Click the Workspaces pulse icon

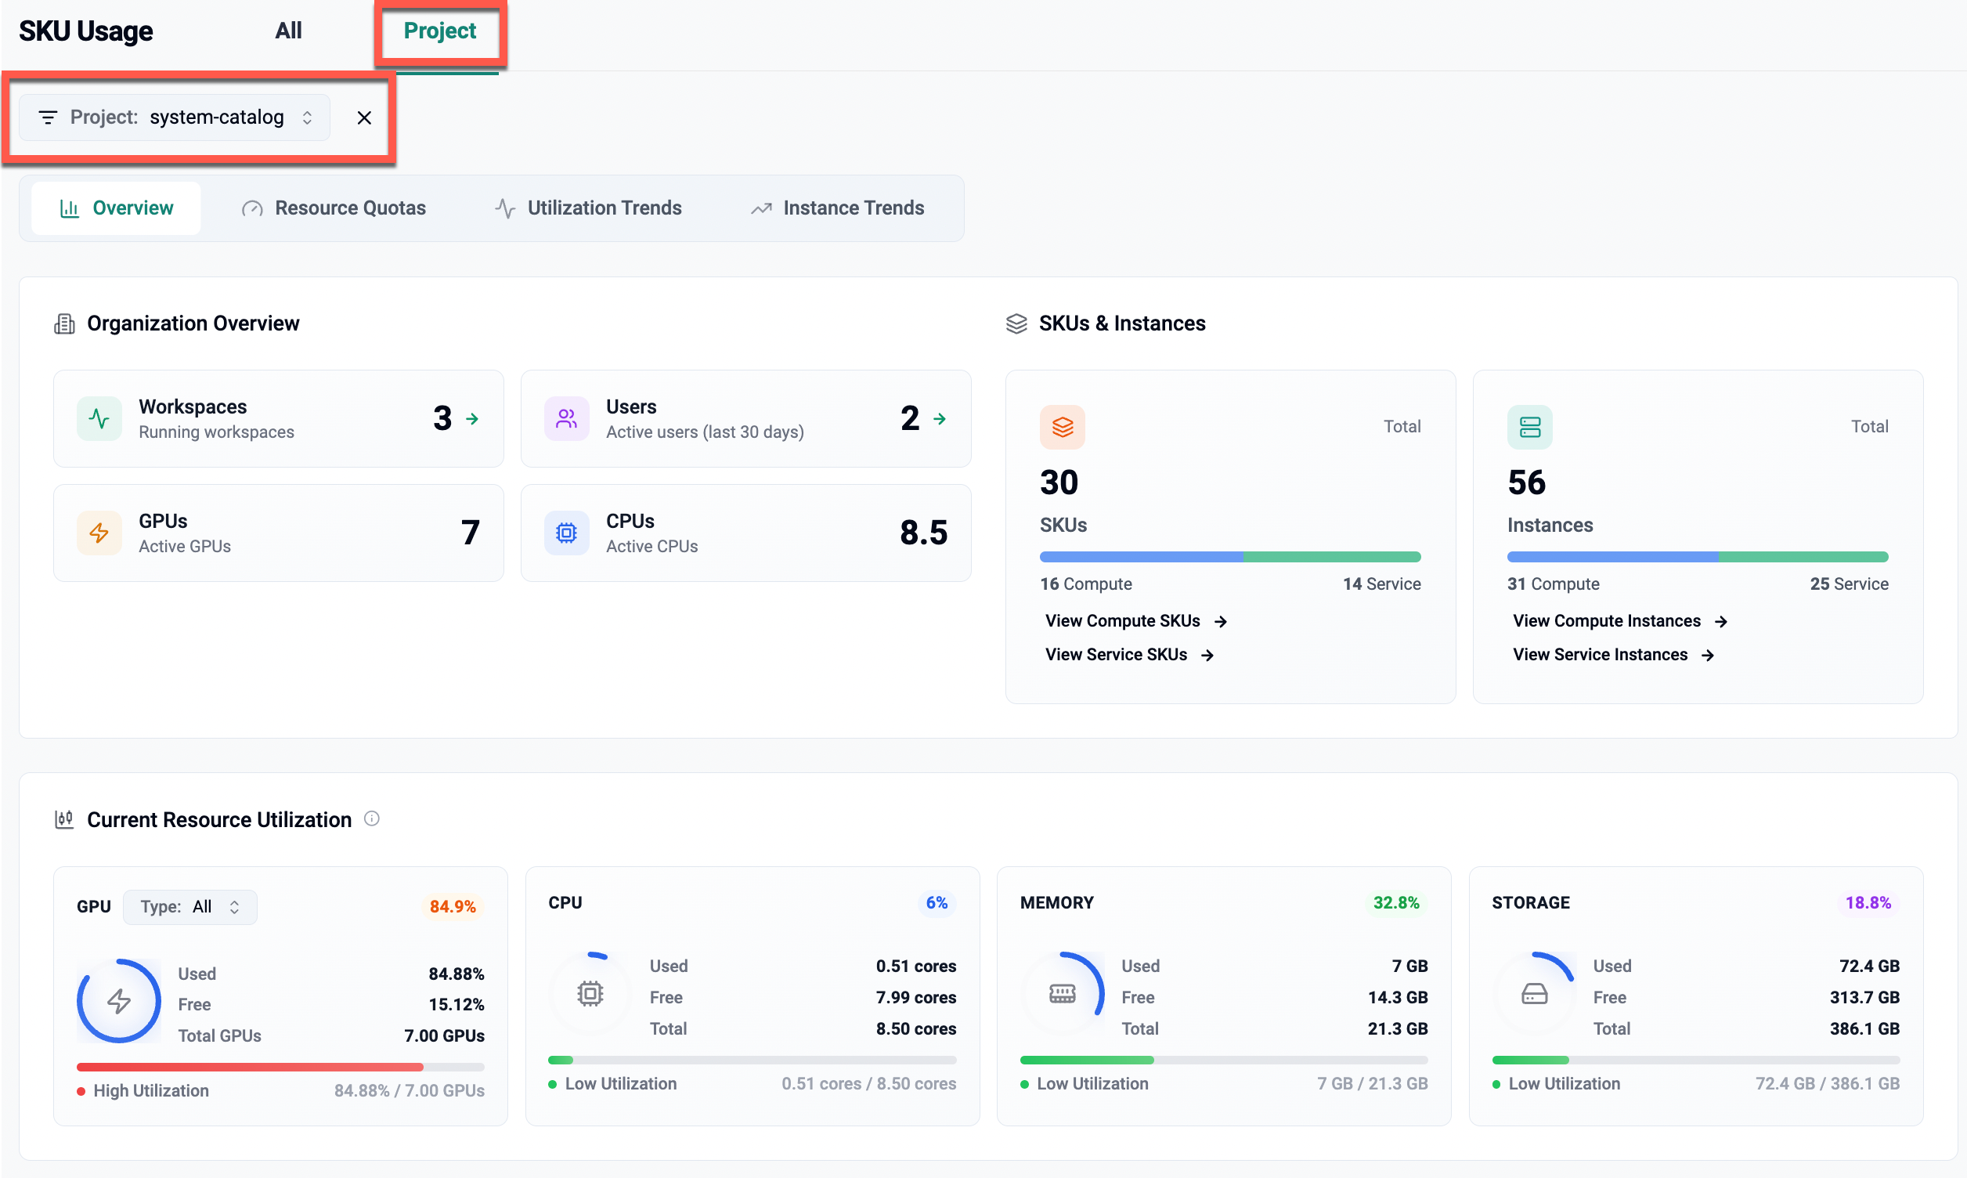99,418
